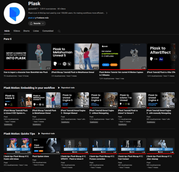Screen dimensions: 179x172
Task: Open the Quick tips #1 Jitter cleanup video title
Action: [159, 158]
